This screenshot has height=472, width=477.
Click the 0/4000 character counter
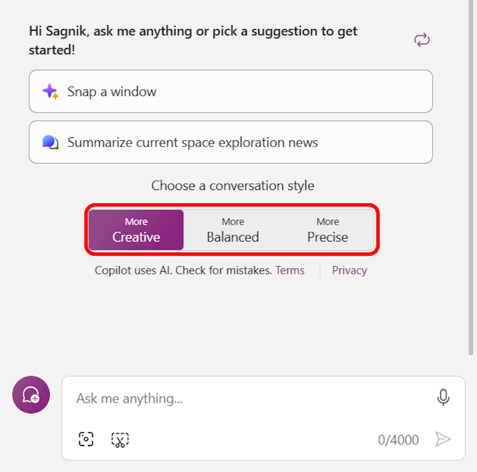398,440
